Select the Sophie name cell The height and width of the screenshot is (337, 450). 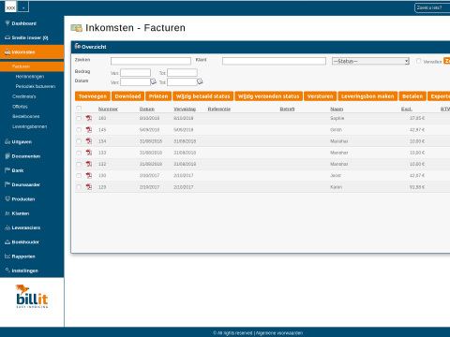coord(337,118)
